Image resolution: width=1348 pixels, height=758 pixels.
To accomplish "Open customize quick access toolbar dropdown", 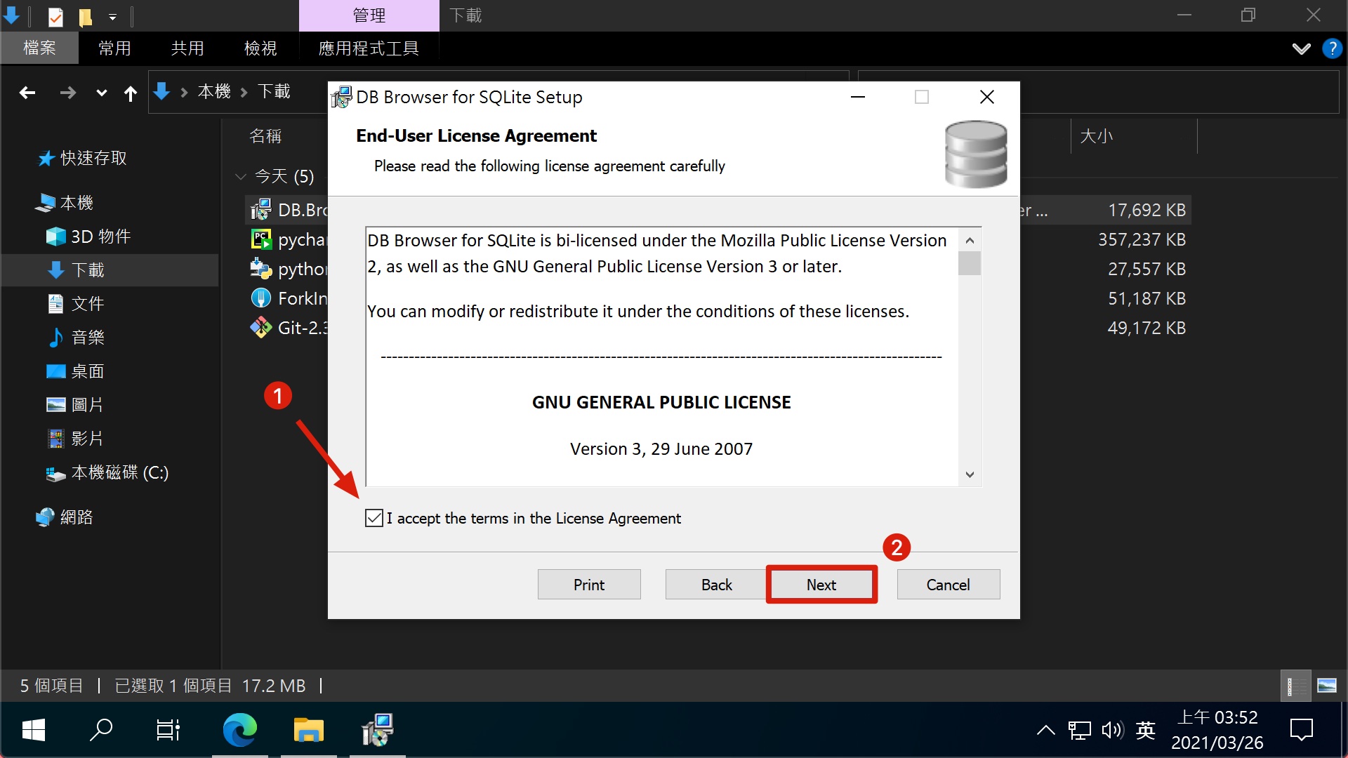I will click(112, 16).
